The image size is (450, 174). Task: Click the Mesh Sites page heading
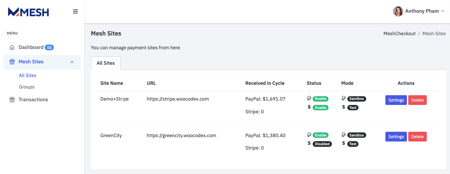(106, 34)
